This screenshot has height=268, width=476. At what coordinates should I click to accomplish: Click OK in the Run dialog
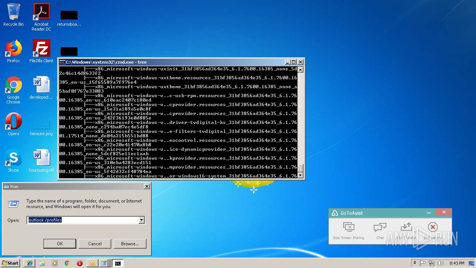pos(59,243)
